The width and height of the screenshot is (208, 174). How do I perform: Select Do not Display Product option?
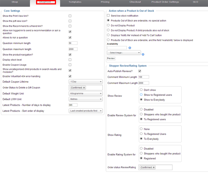click(108, 25)
